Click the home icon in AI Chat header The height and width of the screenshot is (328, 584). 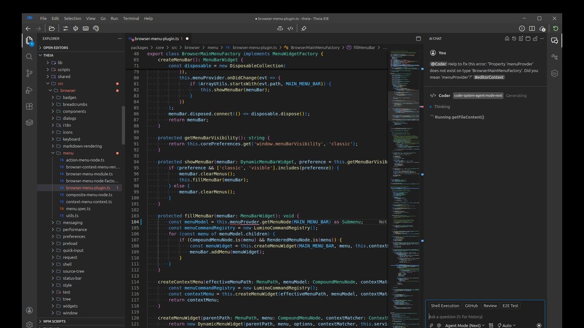[507, 38]
